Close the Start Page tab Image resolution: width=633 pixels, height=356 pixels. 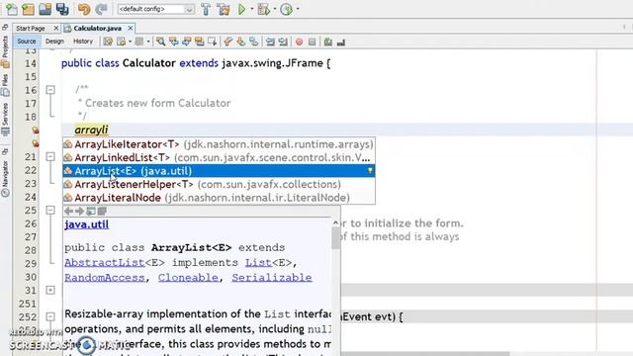56,29
